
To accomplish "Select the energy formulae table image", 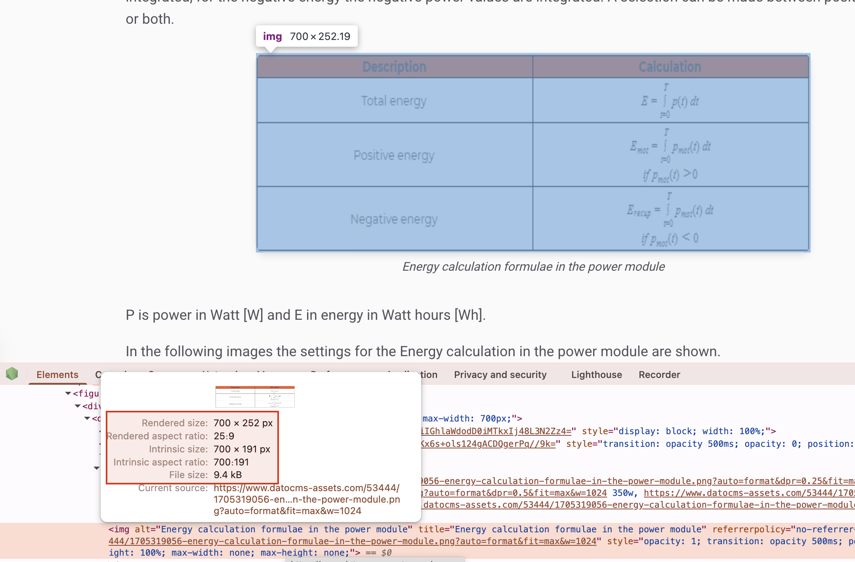I will point(533,153).
